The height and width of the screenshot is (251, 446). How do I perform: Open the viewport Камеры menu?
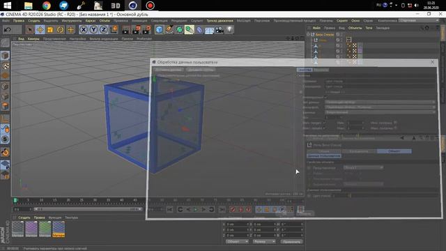[33, 39]
